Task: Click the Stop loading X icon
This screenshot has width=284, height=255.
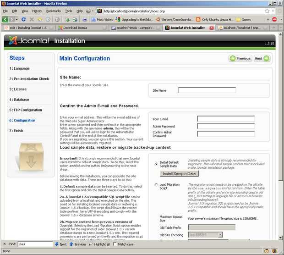Action: pyautogui.click(x=32, y=19)
